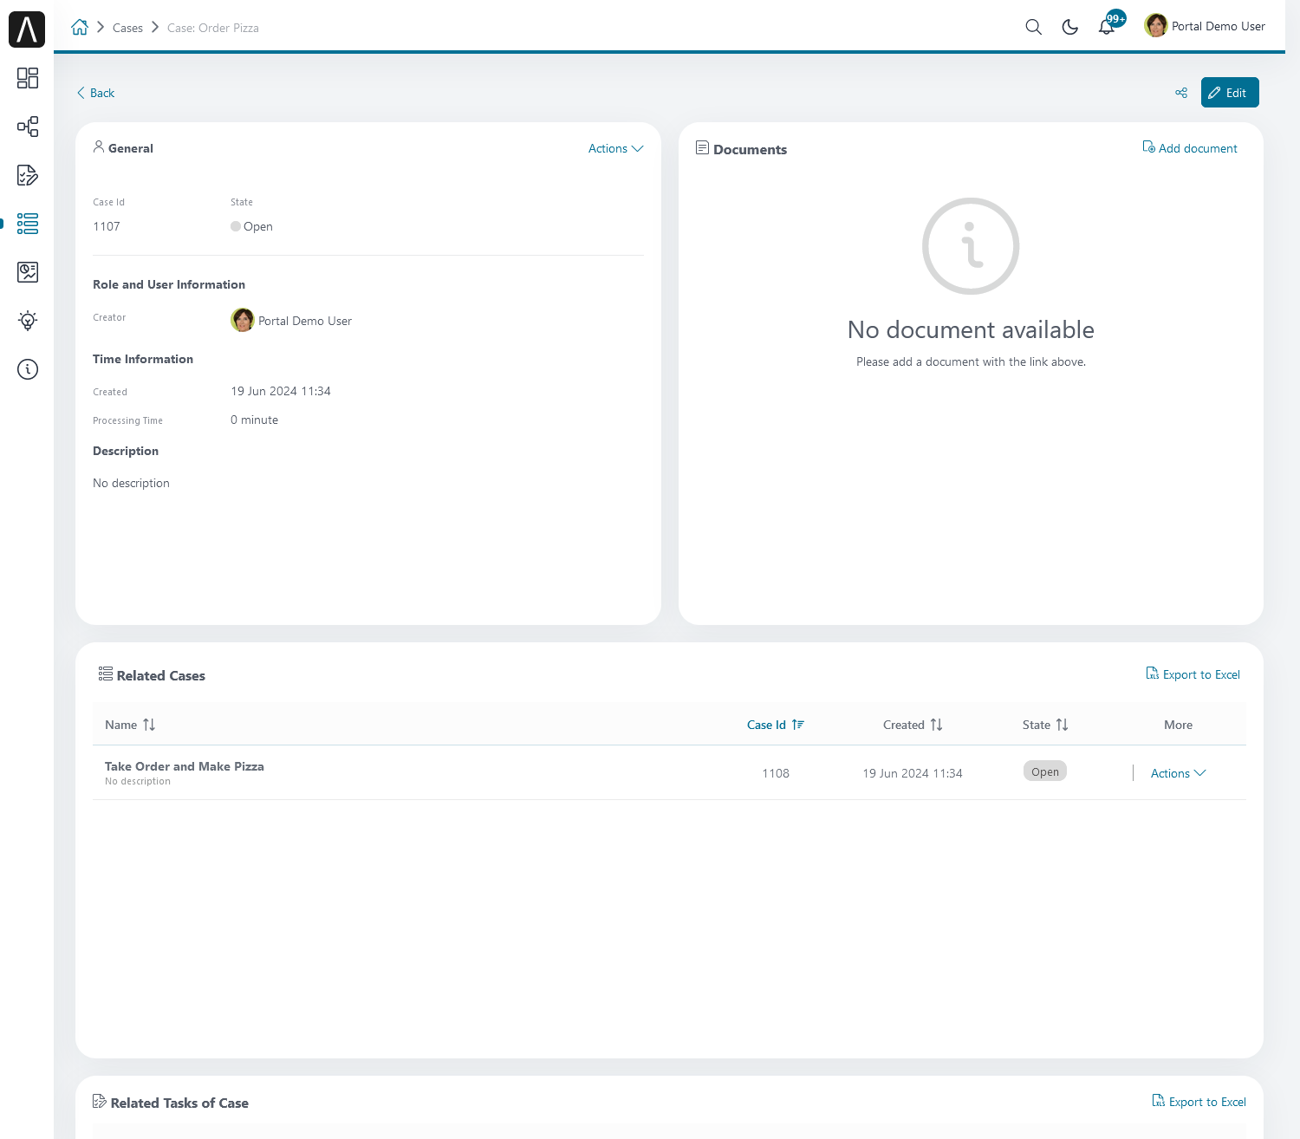Viewport: 1300px width, 1139px height.
Task: Open Portal Demo User profile menu
Action: click(x=1205, y=26)
